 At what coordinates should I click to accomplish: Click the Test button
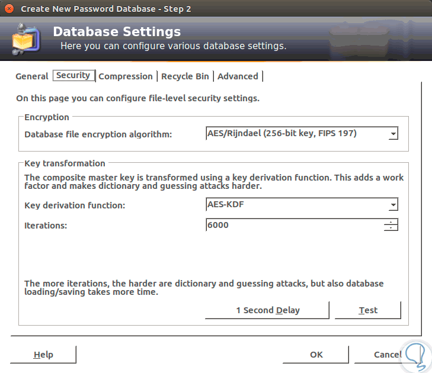tap(368, 310)
